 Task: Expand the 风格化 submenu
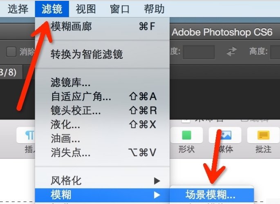pos(102,181)
